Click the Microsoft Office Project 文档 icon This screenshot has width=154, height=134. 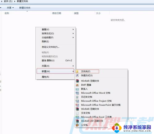click(x=77, y=101)
